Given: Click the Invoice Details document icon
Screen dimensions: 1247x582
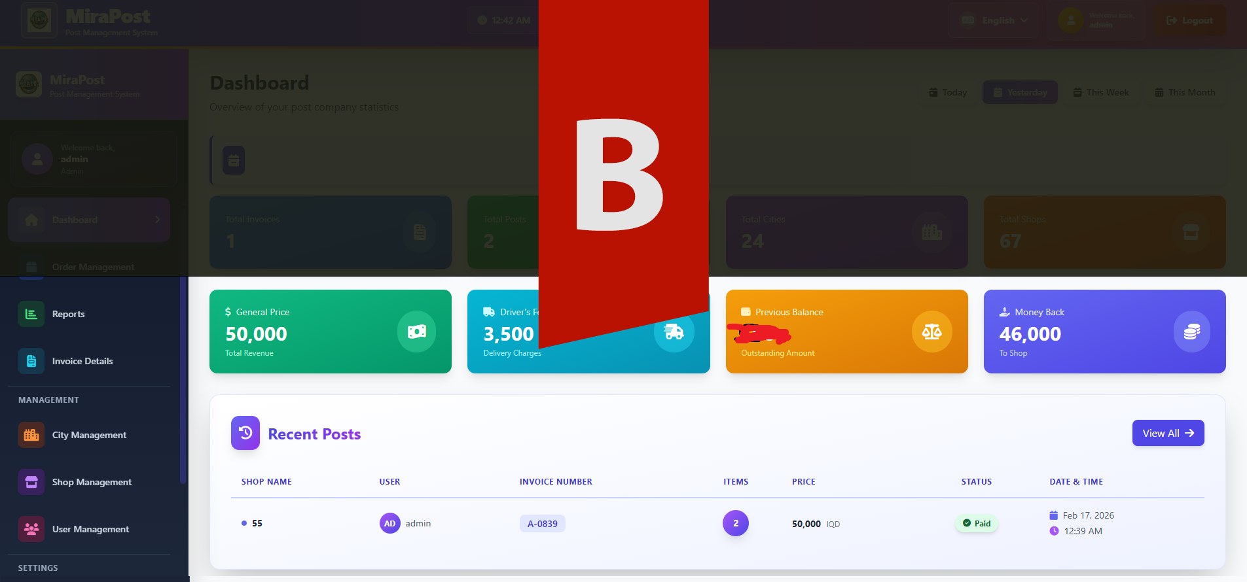Looking at the screenshot, I should [x=31, y=361].
